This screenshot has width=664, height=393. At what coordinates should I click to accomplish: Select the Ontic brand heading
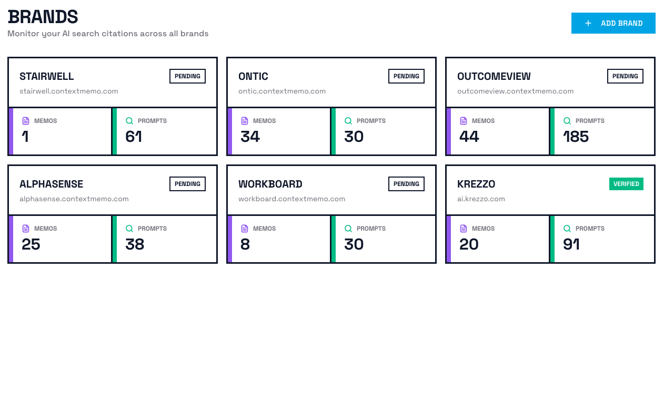tap(253, 76)
